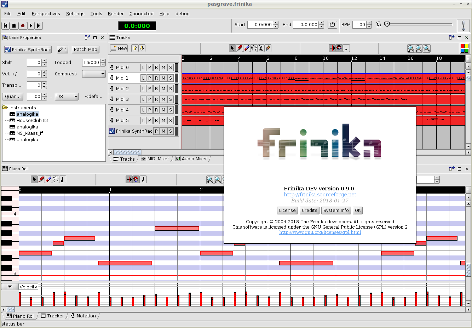The height and width of the screenshot is (328, 472).
Task: Click the red record transport button
Action: 23,25
